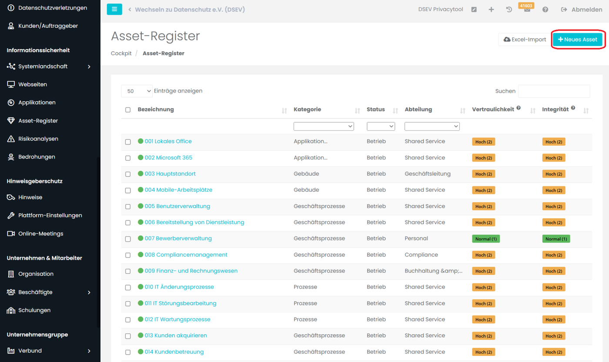This screenshot has height=362, width=609.
Task: Sort by Kategorie using its sort arrows
Action: point(358,111)
